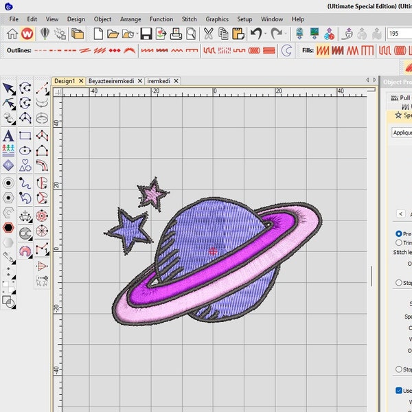Screen dimensions: 412x412
Task: Redo the last undone action
Action: coord(276,34)
